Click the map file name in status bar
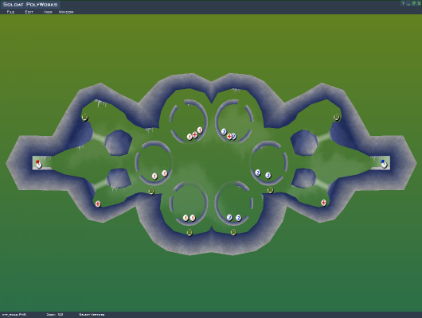 point(14,314)
